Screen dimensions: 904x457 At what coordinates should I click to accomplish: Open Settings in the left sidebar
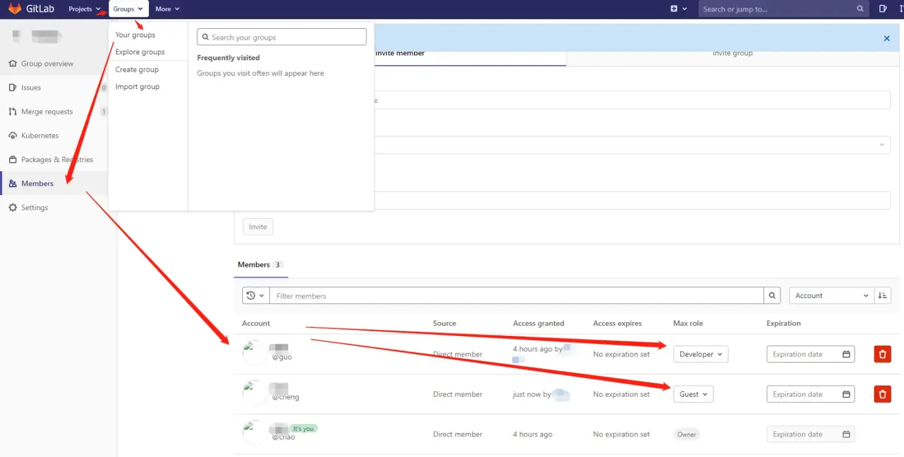coord(34,208)
